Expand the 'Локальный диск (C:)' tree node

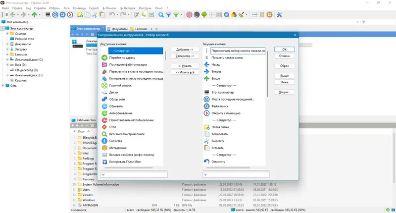[7, 59]
